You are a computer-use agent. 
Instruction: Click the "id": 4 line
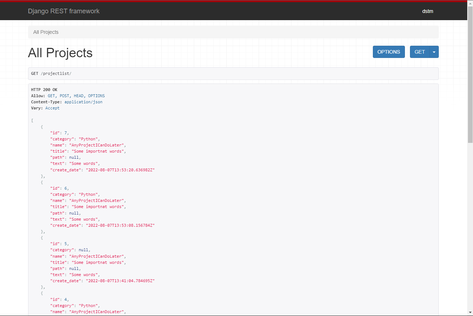pyautogui.click(x=59, y=299)
